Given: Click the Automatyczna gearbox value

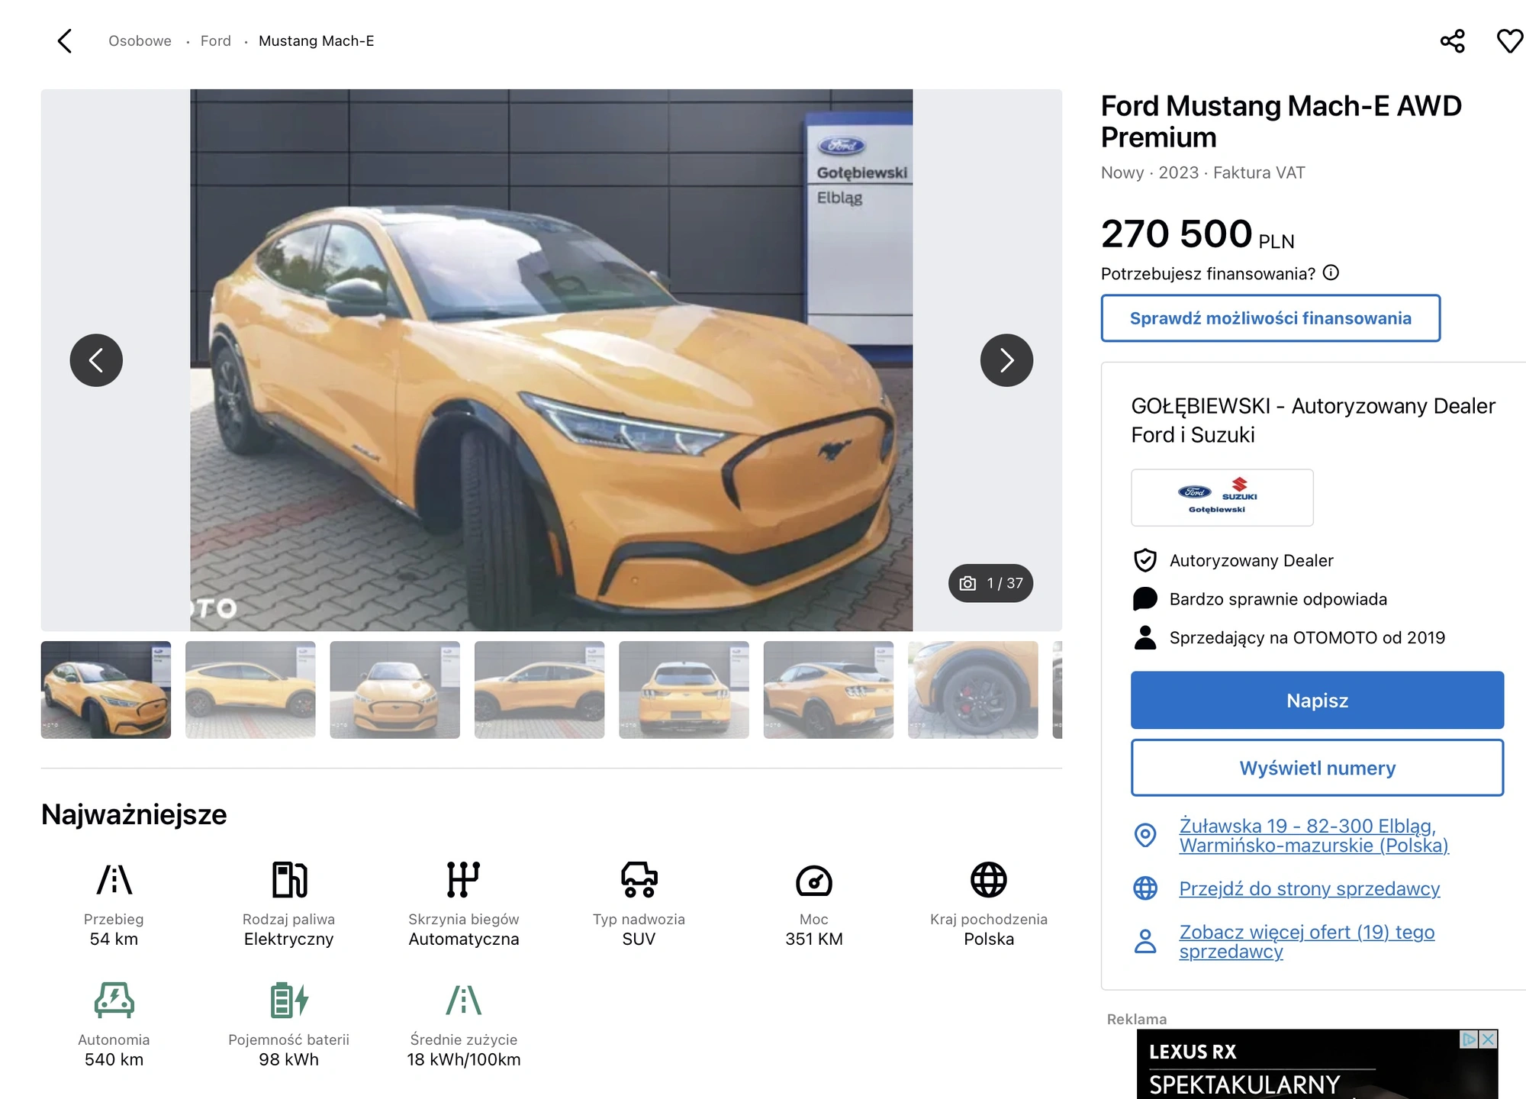Looking at the screenshot, I should (464, 939).
